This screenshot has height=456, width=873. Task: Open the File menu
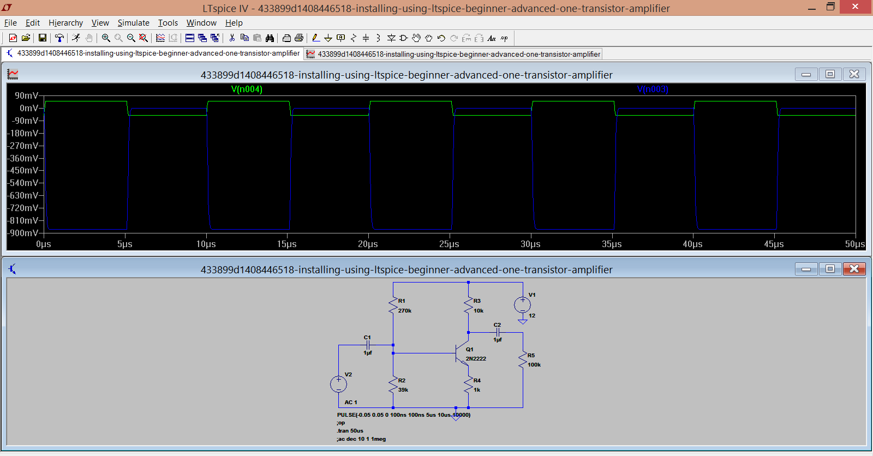pos(10,23)
